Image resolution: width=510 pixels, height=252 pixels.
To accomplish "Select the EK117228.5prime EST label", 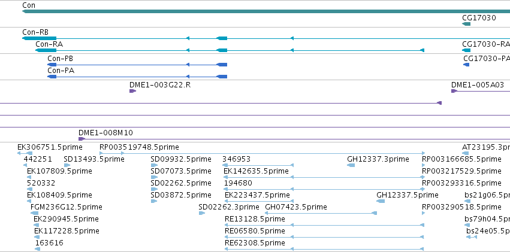I will [67, 231].
